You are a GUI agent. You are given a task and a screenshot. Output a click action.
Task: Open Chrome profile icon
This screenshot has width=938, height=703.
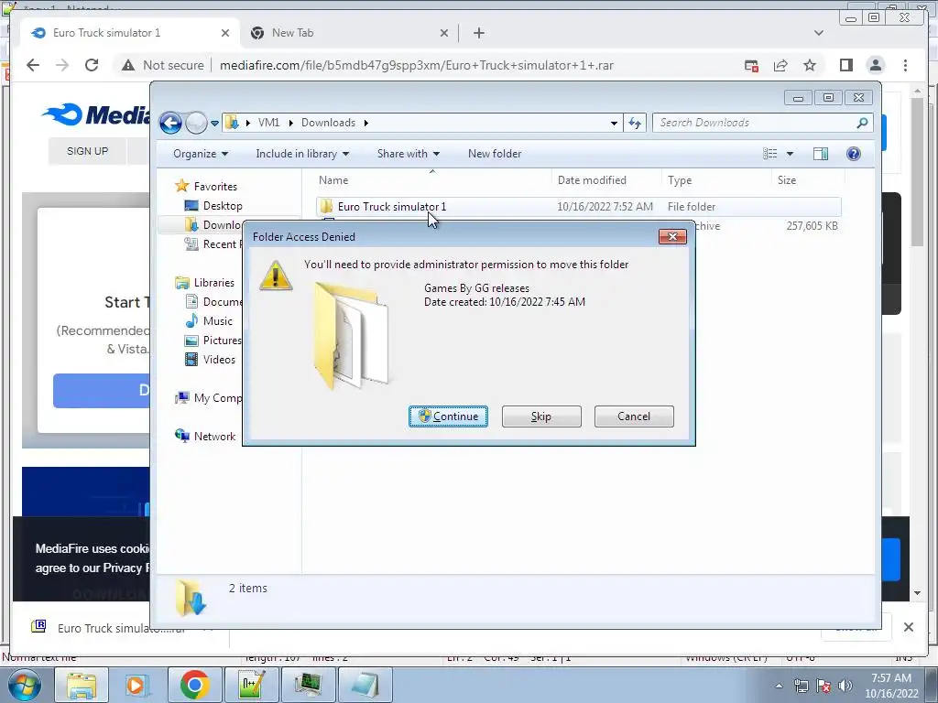point(875,65)
